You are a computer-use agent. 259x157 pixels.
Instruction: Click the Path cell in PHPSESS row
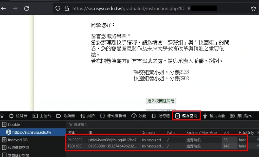(x=176, y=140)
